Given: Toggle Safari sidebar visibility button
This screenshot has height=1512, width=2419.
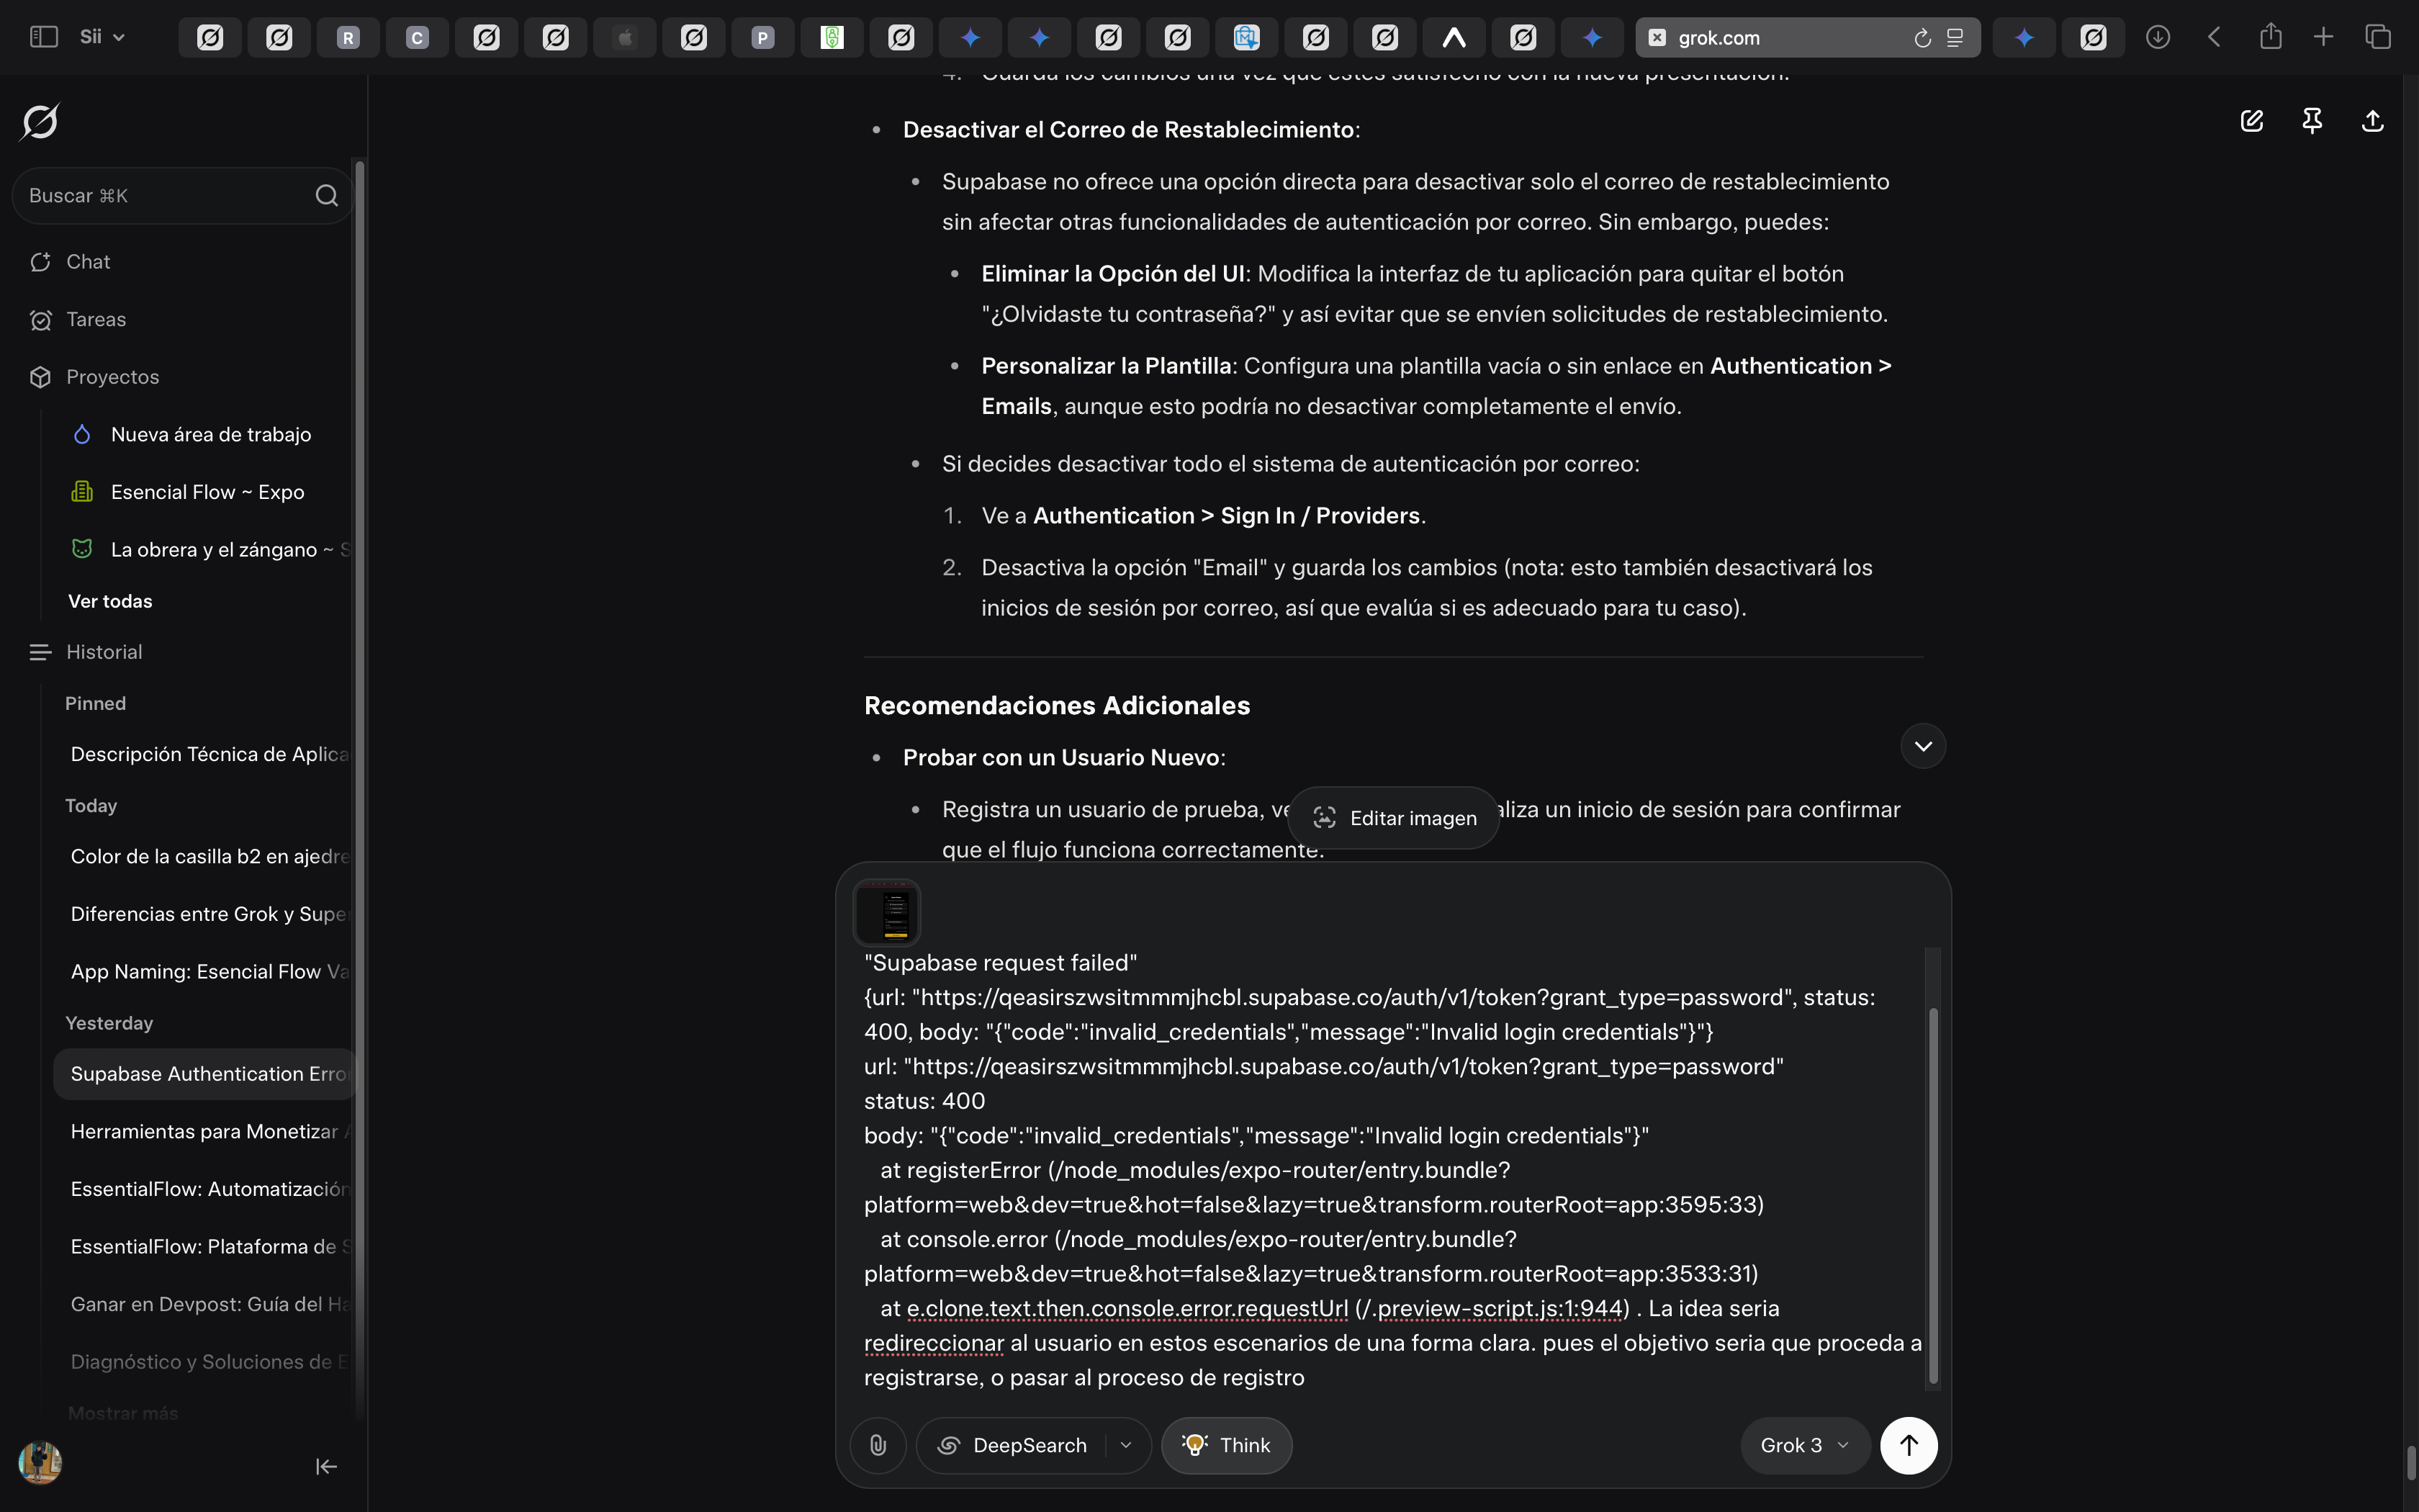Looking at the screenshot, I should coord(43,37).
